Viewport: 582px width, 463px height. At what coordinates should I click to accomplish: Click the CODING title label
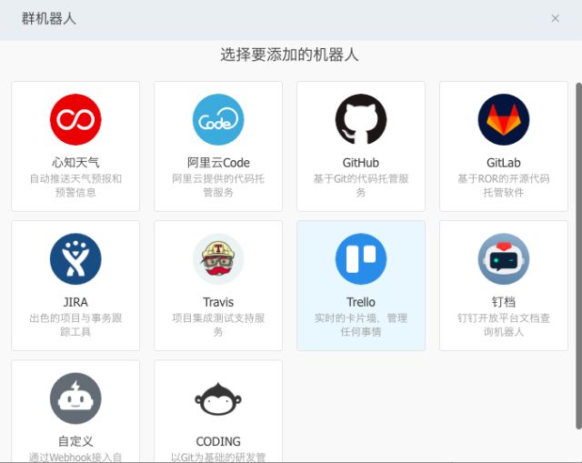click(218, 441)
